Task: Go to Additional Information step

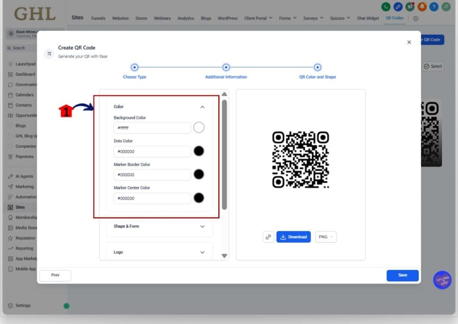Action: [226, 67]
